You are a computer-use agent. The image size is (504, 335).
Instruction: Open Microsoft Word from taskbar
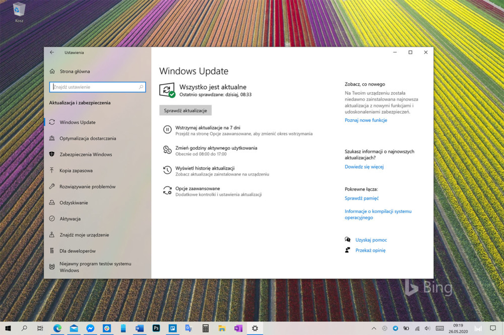(140, 328)
